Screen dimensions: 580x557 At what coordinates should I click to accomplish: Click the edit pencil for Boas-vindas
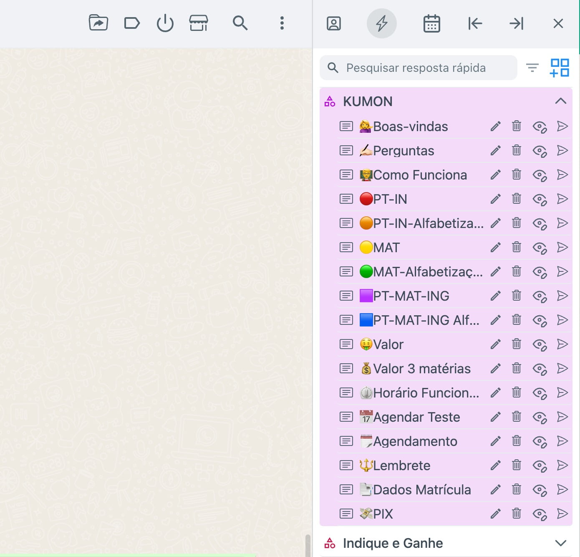point(495,126)
